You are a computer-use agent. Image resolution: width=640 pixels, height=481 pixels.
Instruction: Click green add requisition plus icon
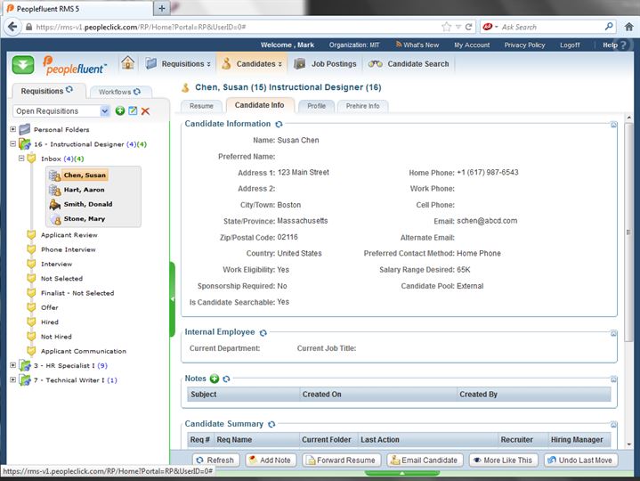tap(120, 110)
